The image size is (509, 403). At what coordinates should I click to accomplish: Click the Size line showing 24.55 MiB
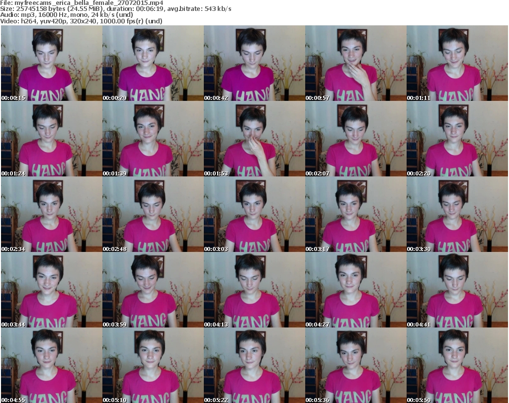coord(115,9)
